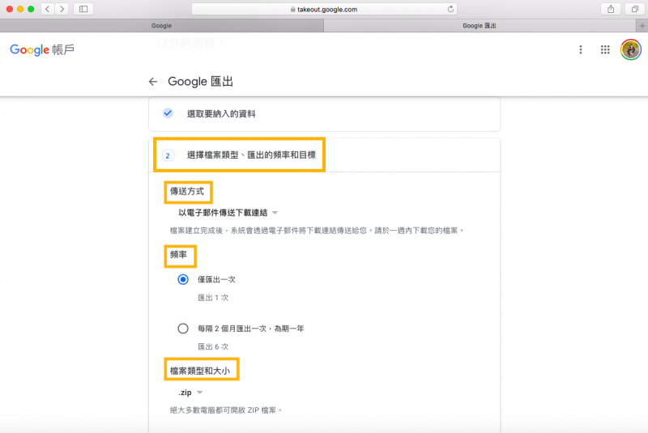Click the 匯出 1 次 description text
Screen dimensions: 648x433
coord(213,298)
